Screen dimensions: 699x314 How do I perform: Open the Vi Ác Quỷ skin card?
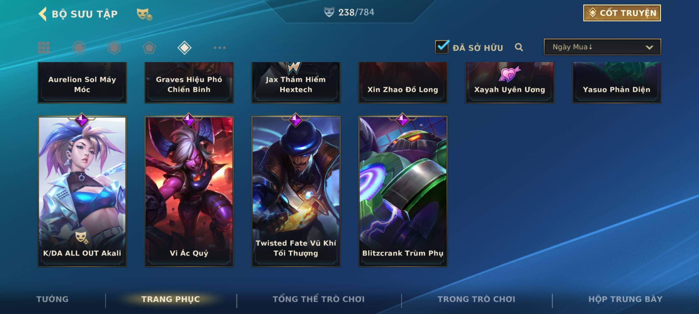point(189,191)
